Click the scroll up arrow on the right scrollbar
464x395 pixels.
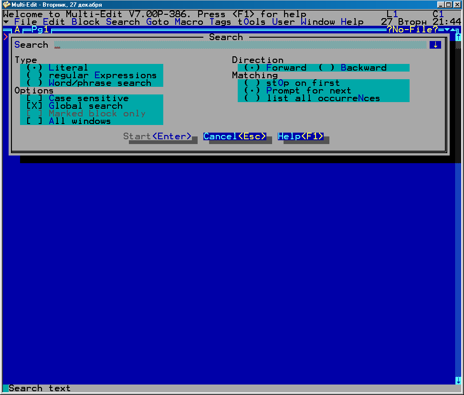458,37
